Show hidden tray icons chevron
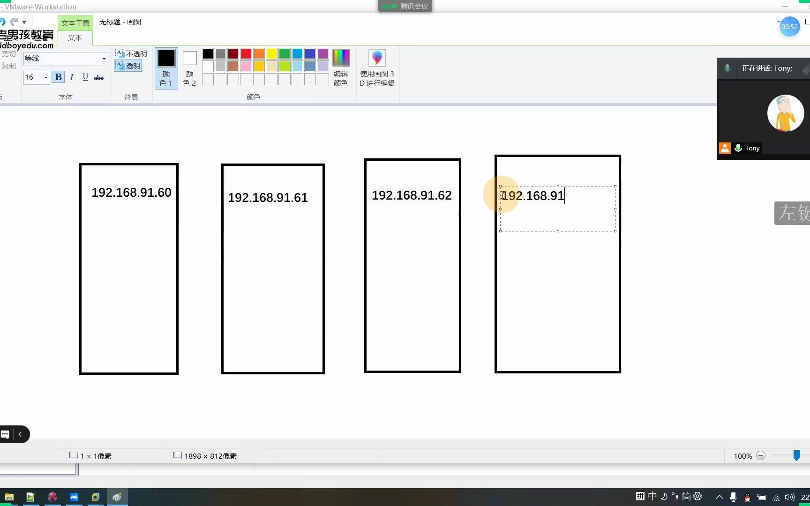 point(719,497)
